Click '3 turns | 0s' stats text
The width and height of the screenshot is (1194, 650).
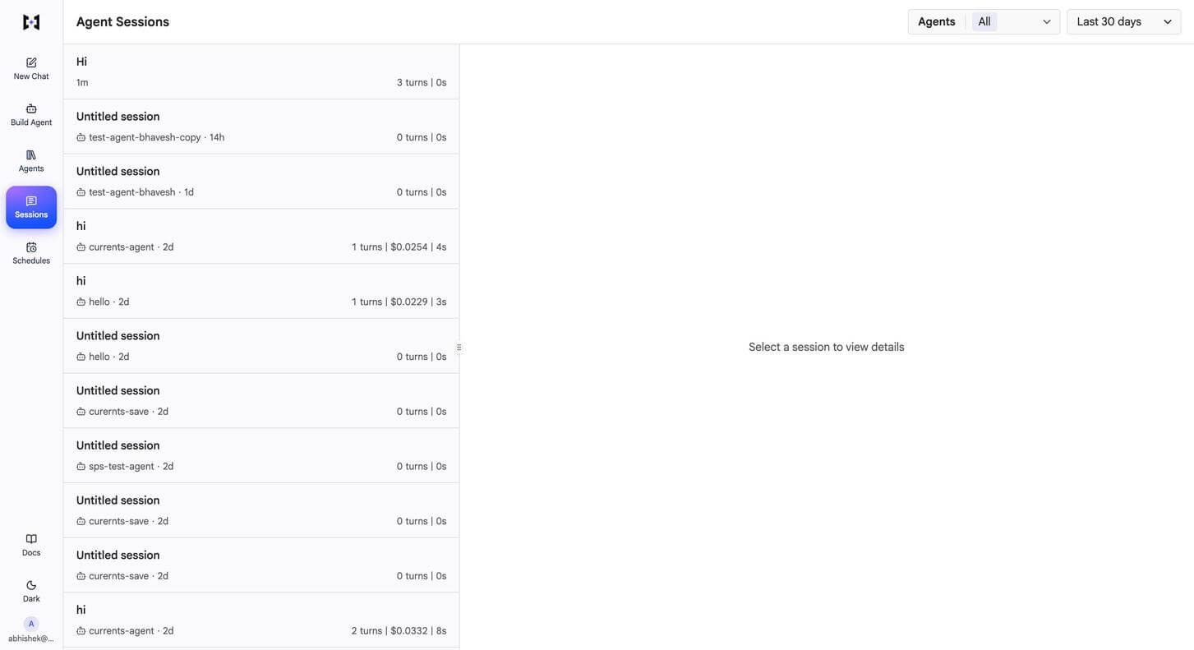(422, 83)
